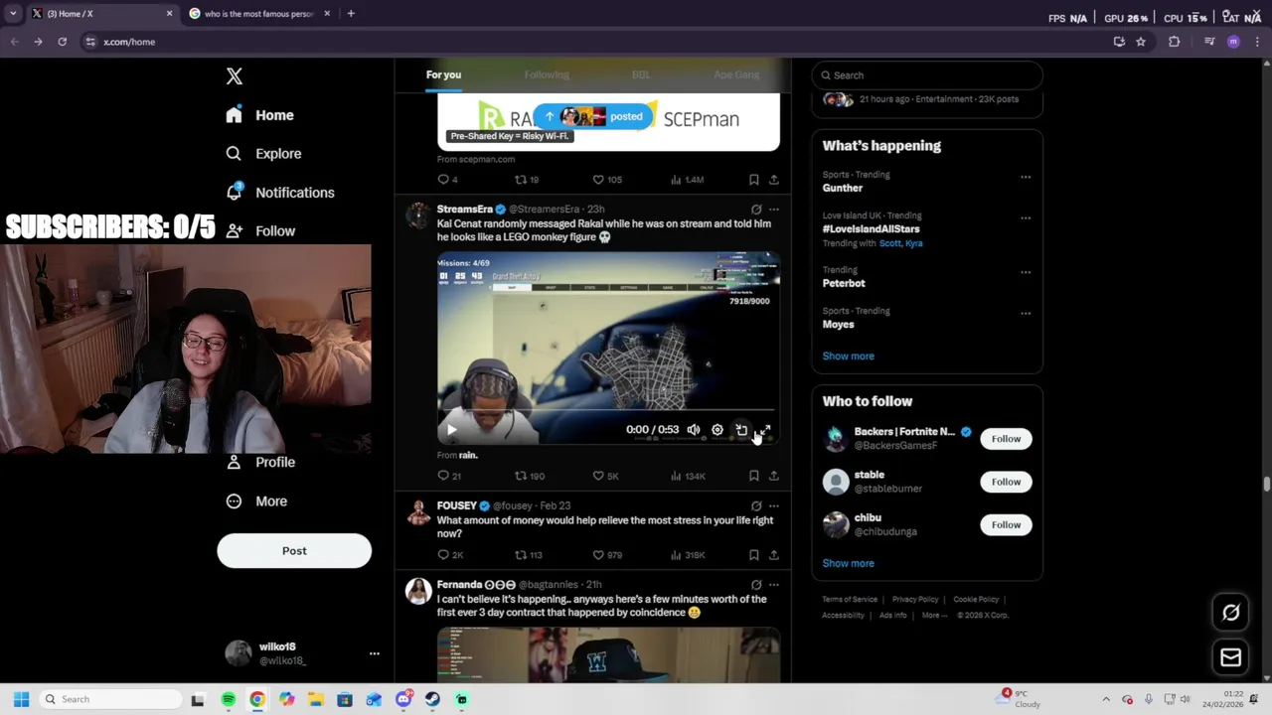Image resolution: width=1272 pixels, height=715 pixels.
Task: Bookmark this page with star icon
Action: [x=1141, y=42]
